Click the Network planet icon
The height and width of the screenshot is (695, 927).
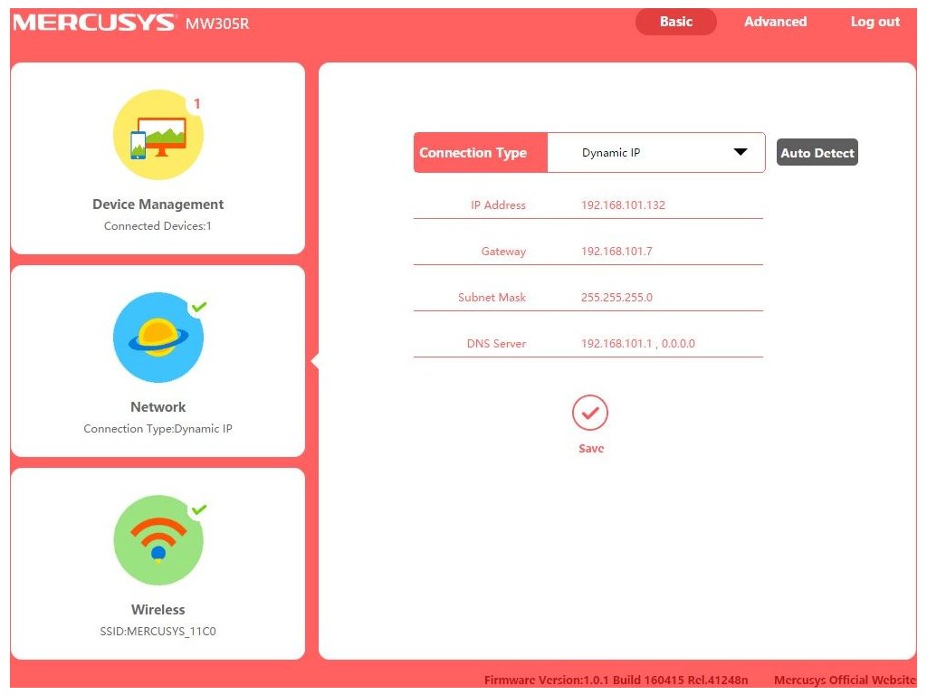pyautogui.click(x=158, y=338)
